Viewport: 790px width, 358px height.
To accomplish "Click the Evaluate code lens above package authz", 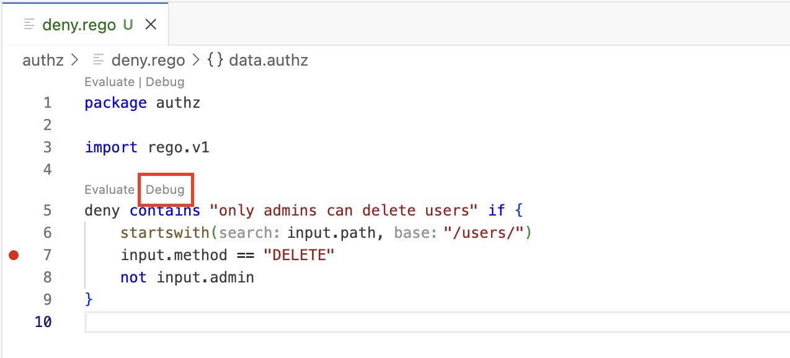I will coord(110,82).
